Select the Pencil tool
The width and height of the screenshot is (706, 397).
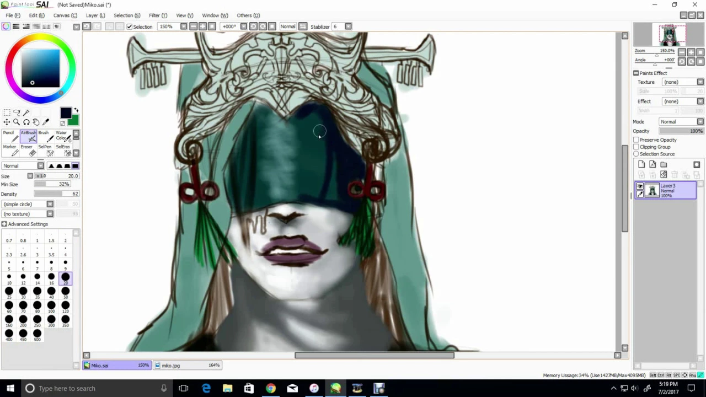[9, 136]
